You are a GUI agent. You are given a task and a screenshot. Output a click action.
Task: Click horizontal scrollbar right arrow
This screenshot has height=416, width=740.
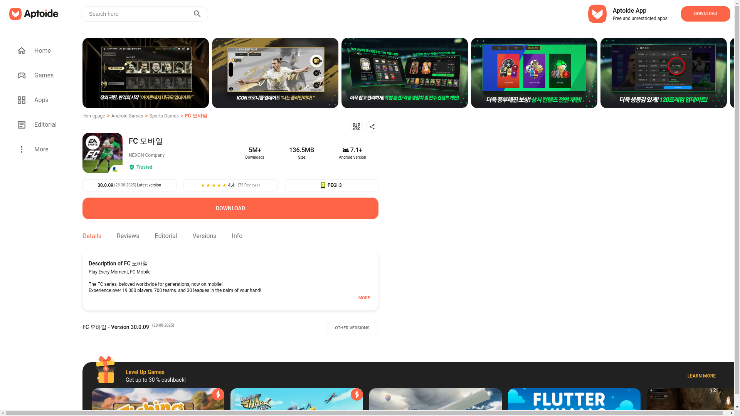click(731, 413)
